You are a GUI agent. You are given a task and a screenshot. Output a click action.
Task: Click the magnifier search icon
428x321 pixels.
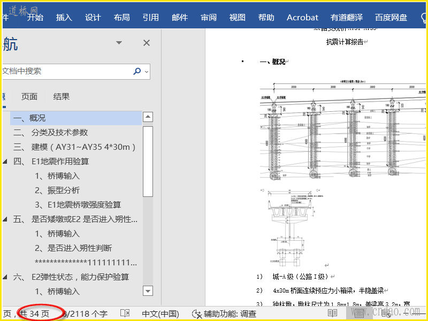click(x=137, y=71)
